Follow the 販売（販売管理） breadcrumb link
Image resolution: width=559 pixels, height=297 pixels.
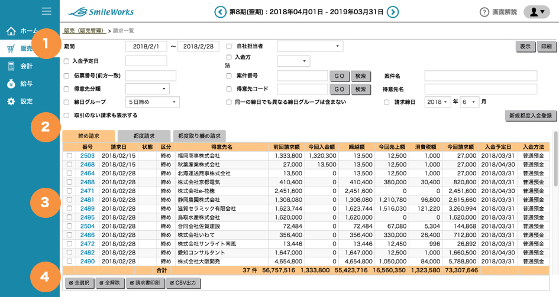(85, 31)
